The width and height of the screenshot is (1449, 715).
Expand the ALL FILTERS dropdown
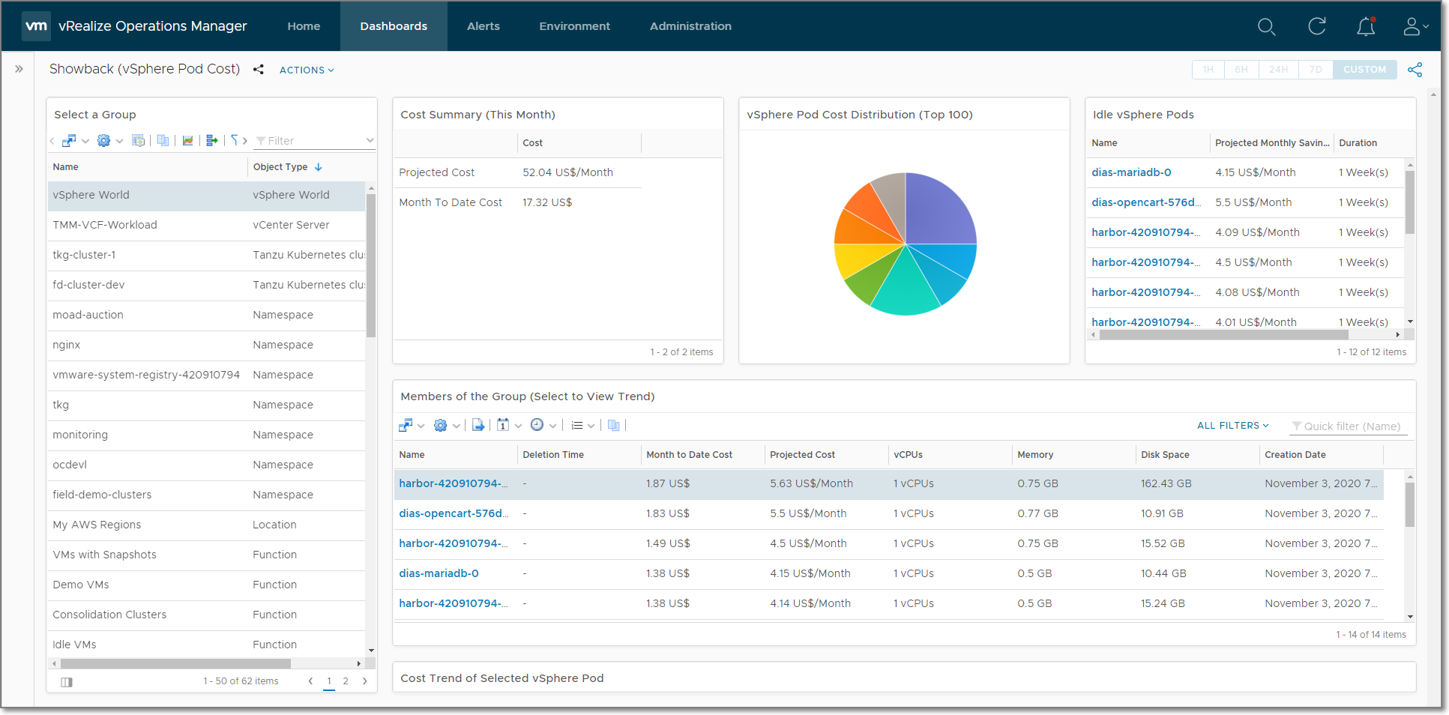click(1232, 425)
